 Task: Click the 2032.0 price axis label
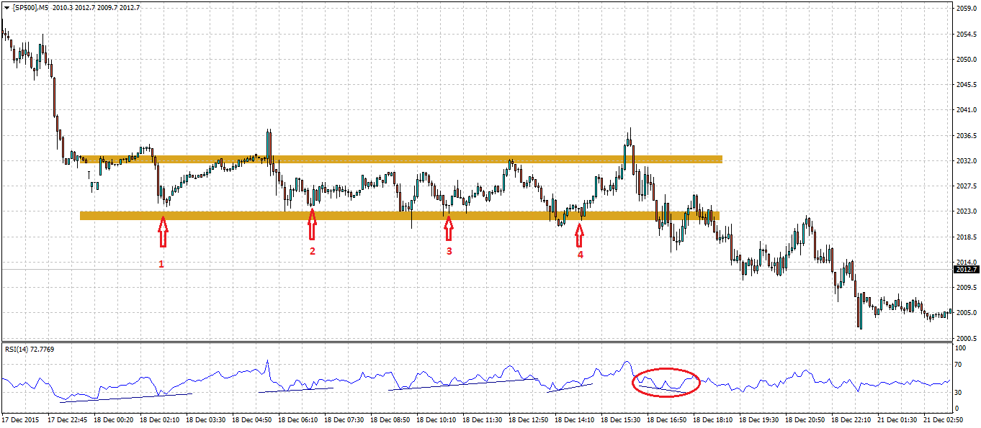[965, 160]
